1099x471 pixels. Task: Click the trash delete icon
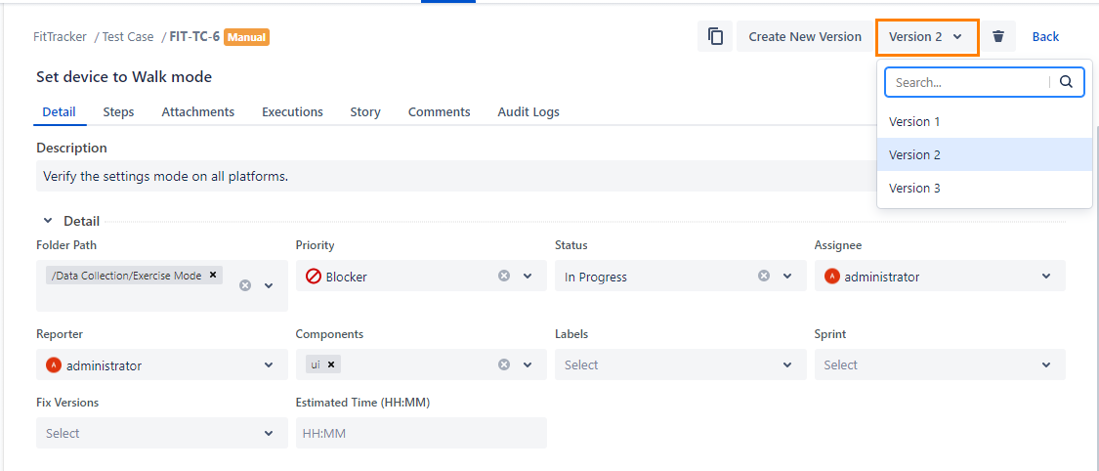(x=998, y=36)
